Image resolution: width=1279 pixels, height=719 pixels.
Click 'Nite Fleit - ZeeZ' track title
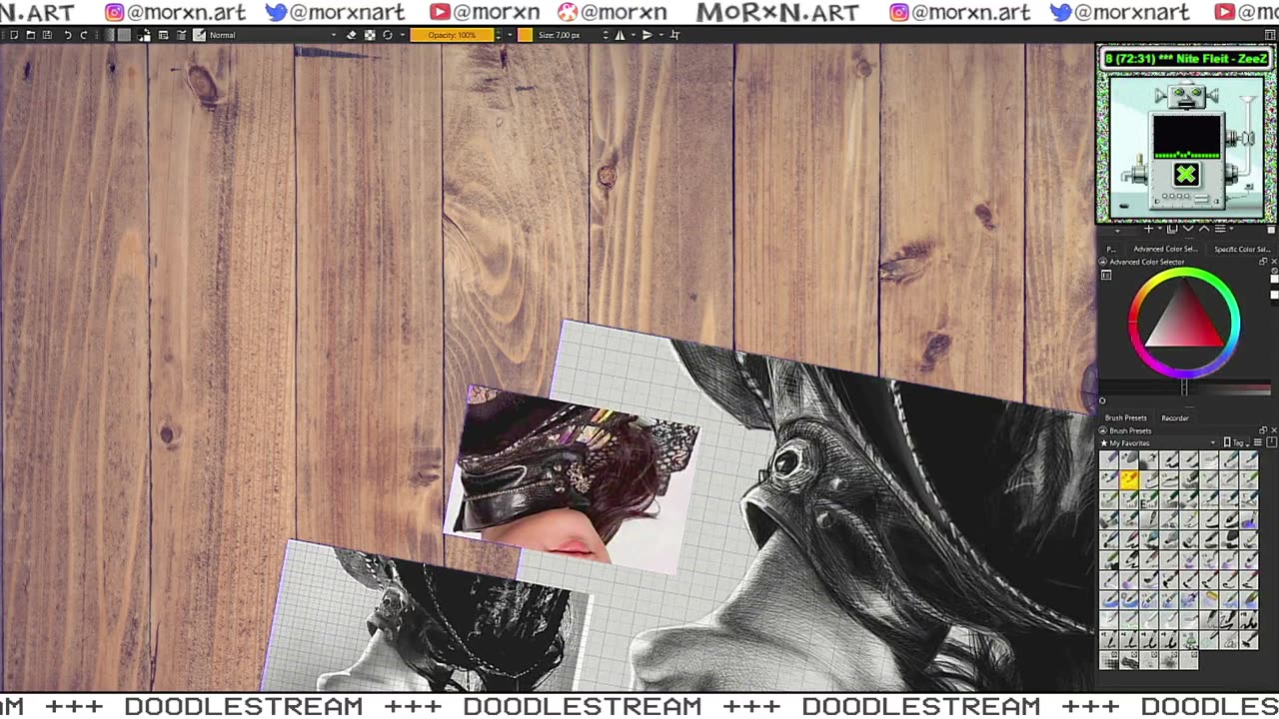click(x=1221, y=59)
